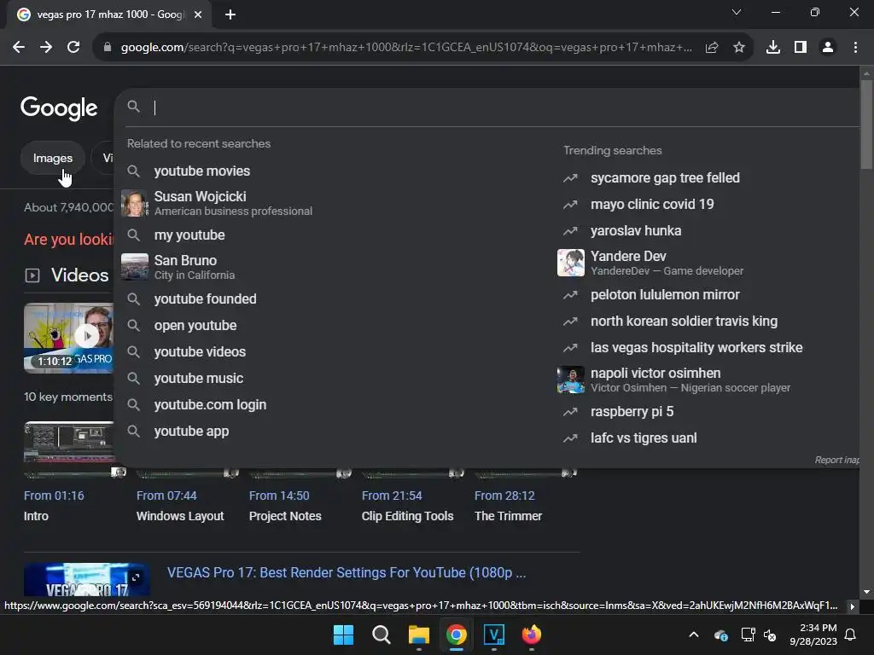Go forward using the browser forward arrow
Viewport: 874px width, 655px height.
coord(46,48)
